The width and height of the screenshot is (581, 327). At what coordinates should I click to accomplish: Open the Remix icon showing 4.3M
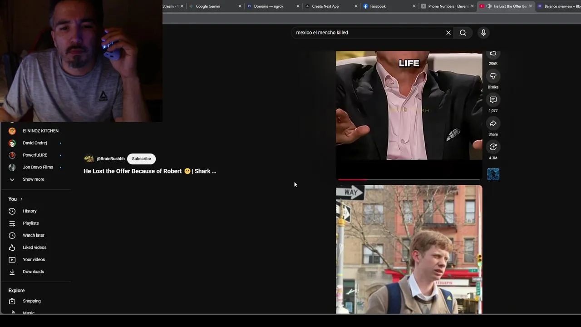(x=493, y=147)
